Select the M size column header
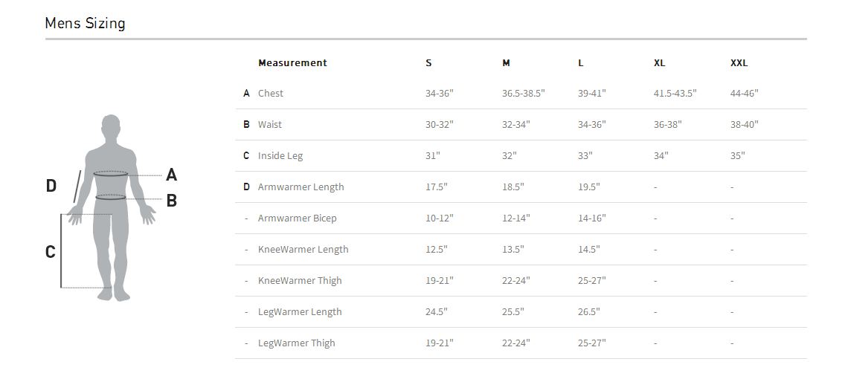The height and width of the screenshot is (379, 845). (x=506, y=63)
